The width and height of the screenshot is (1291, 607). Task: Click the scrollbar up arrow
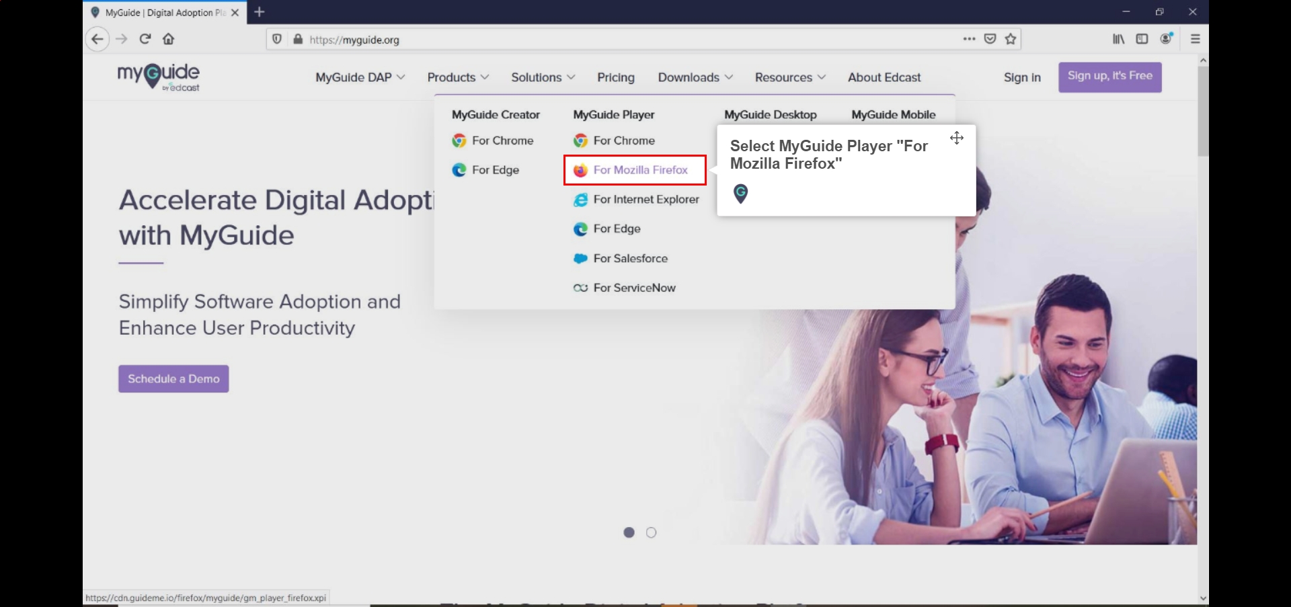tap(1203, 60)
